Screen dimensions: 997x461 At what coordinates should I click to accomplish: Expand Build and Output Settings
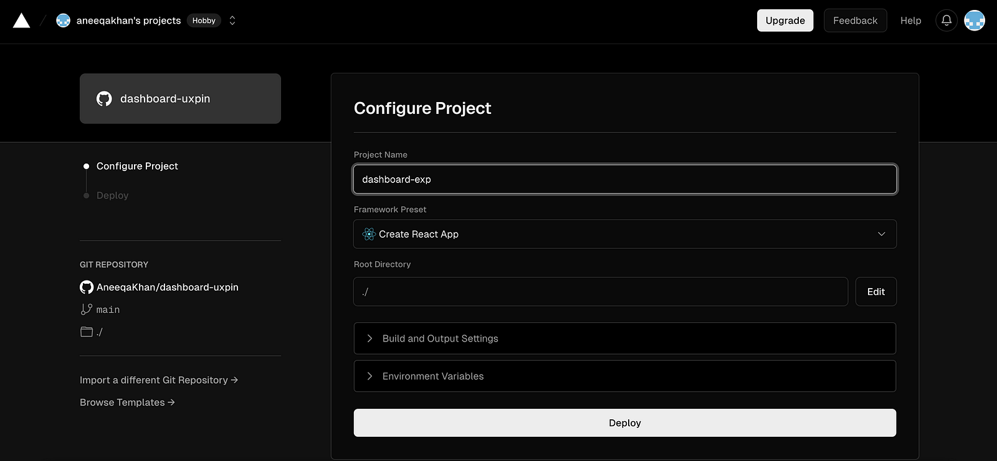click(x=625, y=338)
